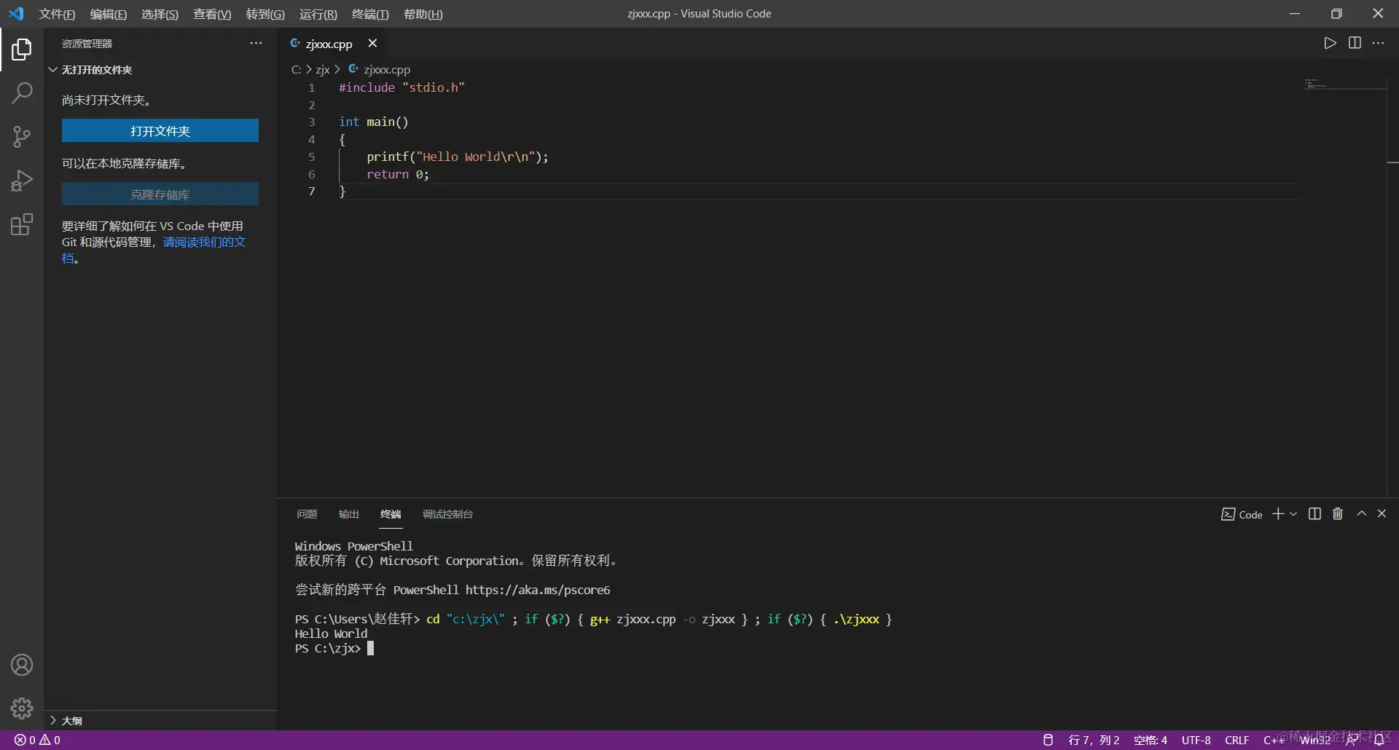Click the 'int main()' code line
Image resolution: width=1399 pixels, height=750 pixels.
coord(374,122)
